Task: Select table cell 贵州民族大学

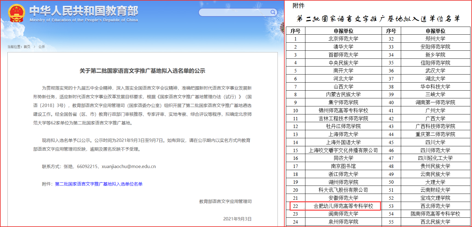Action: [x=435, y=166]
